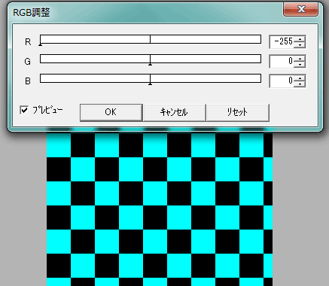This screenshot has height=286, width=329.
Task: Click the リセット reset button
Action: pos(238,112)
